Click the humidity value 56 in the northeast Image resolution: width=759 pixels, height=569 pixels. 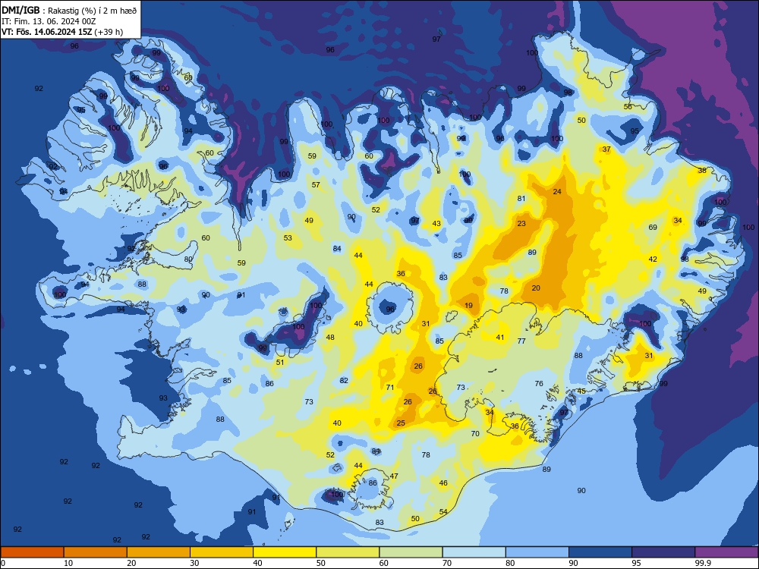pyautogui.click(x=628, y=106)
